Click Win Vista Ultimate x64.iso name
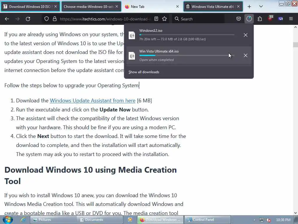The height and width of the screenshot is (224, 298). click(x=159, y=51)
